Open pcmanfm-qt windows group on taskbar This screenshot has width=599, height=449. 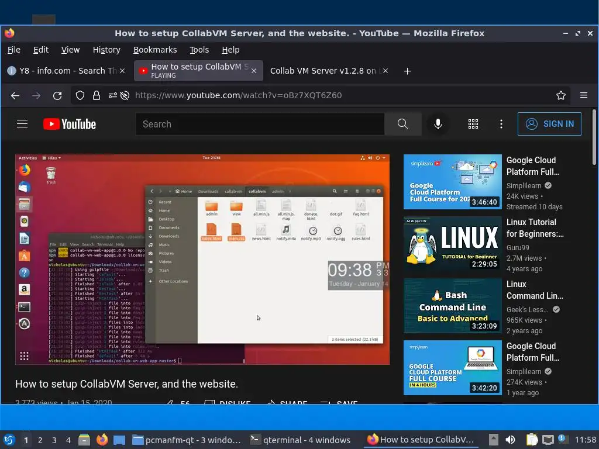point(187,440)
